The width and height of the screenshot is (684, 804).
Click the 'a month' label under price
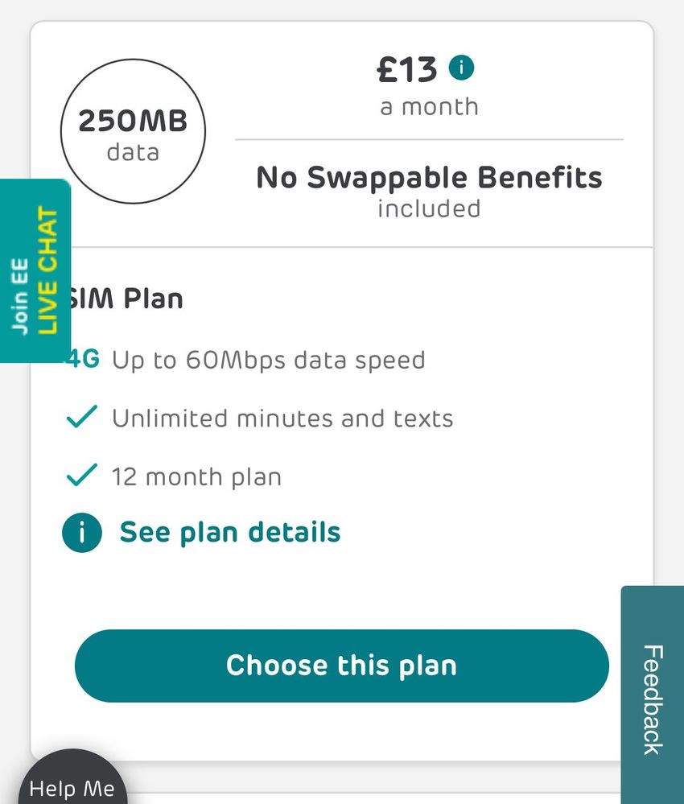[x=429, y=106]
